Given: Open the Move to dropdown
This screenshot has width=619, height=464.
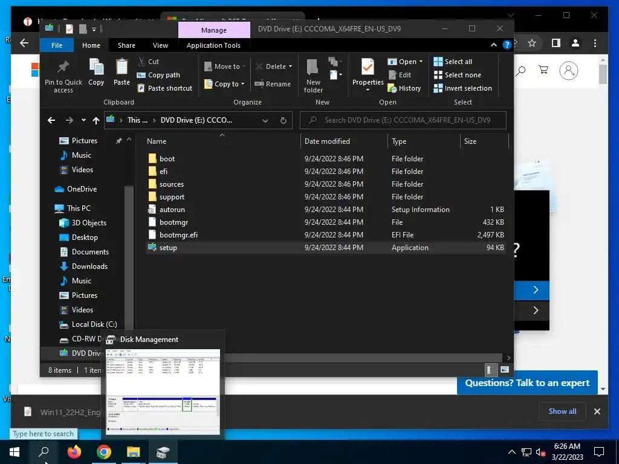Looking at the screenshot, I should coord(225,66).
